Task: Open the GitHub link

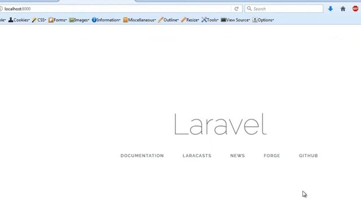Action: coord(309,156)
